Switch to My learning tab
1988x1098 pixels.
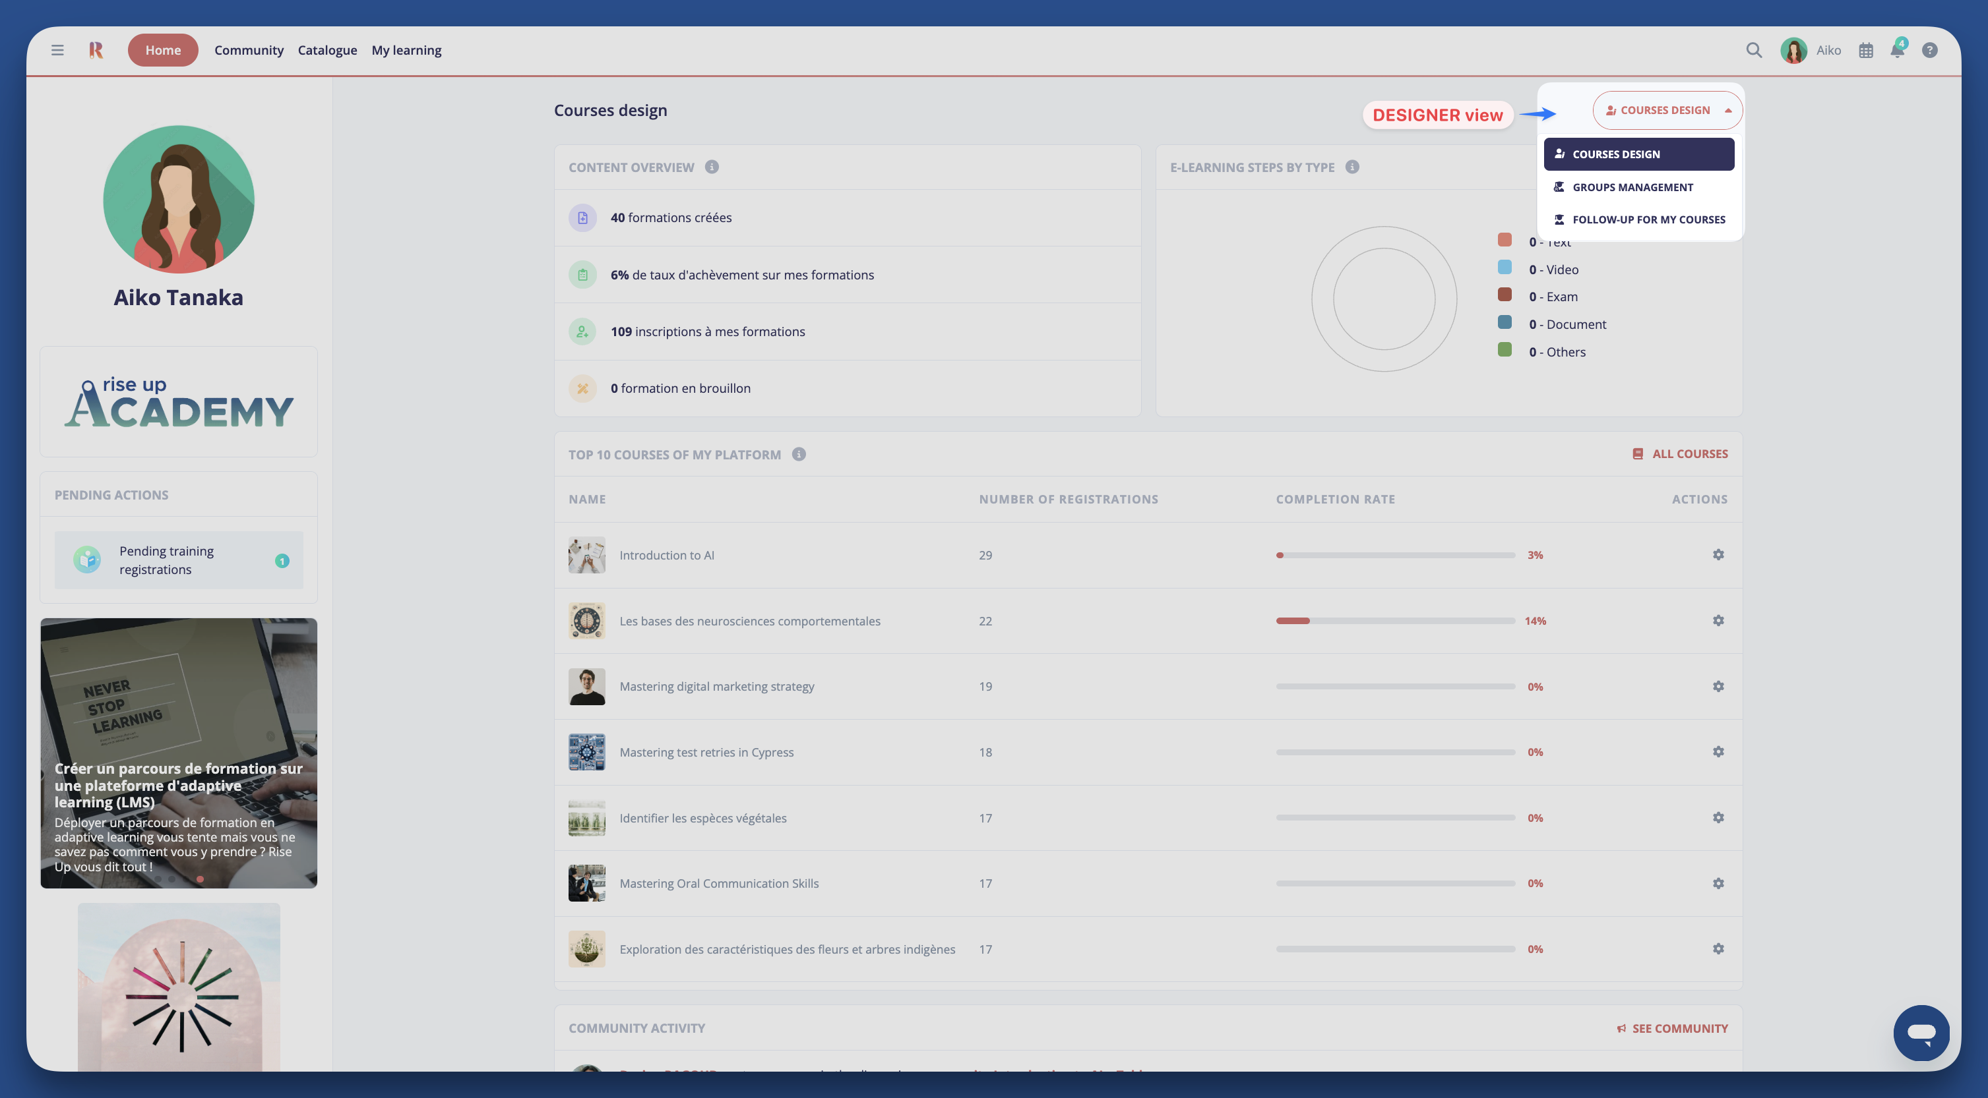pyautogui.click(x=406, y=50)
